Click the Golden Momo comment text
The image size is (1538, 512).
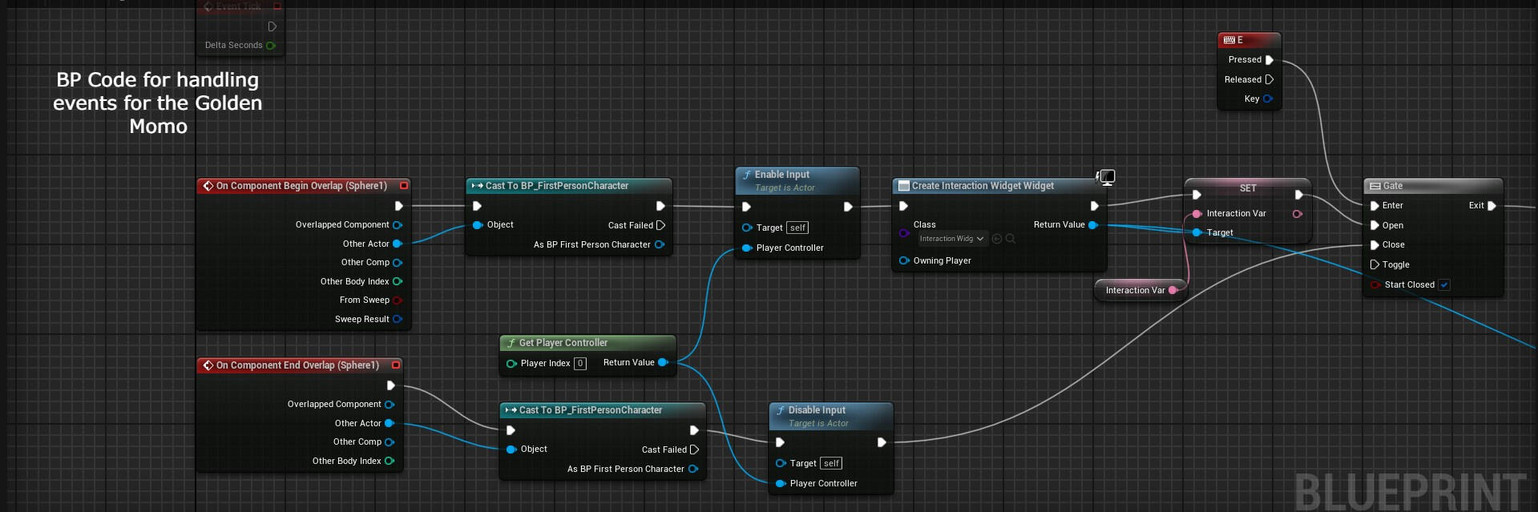tap(158, 103)
